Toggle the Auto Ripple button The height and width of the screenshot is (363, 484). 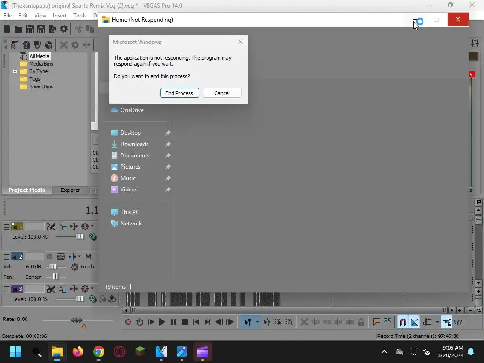427,322
